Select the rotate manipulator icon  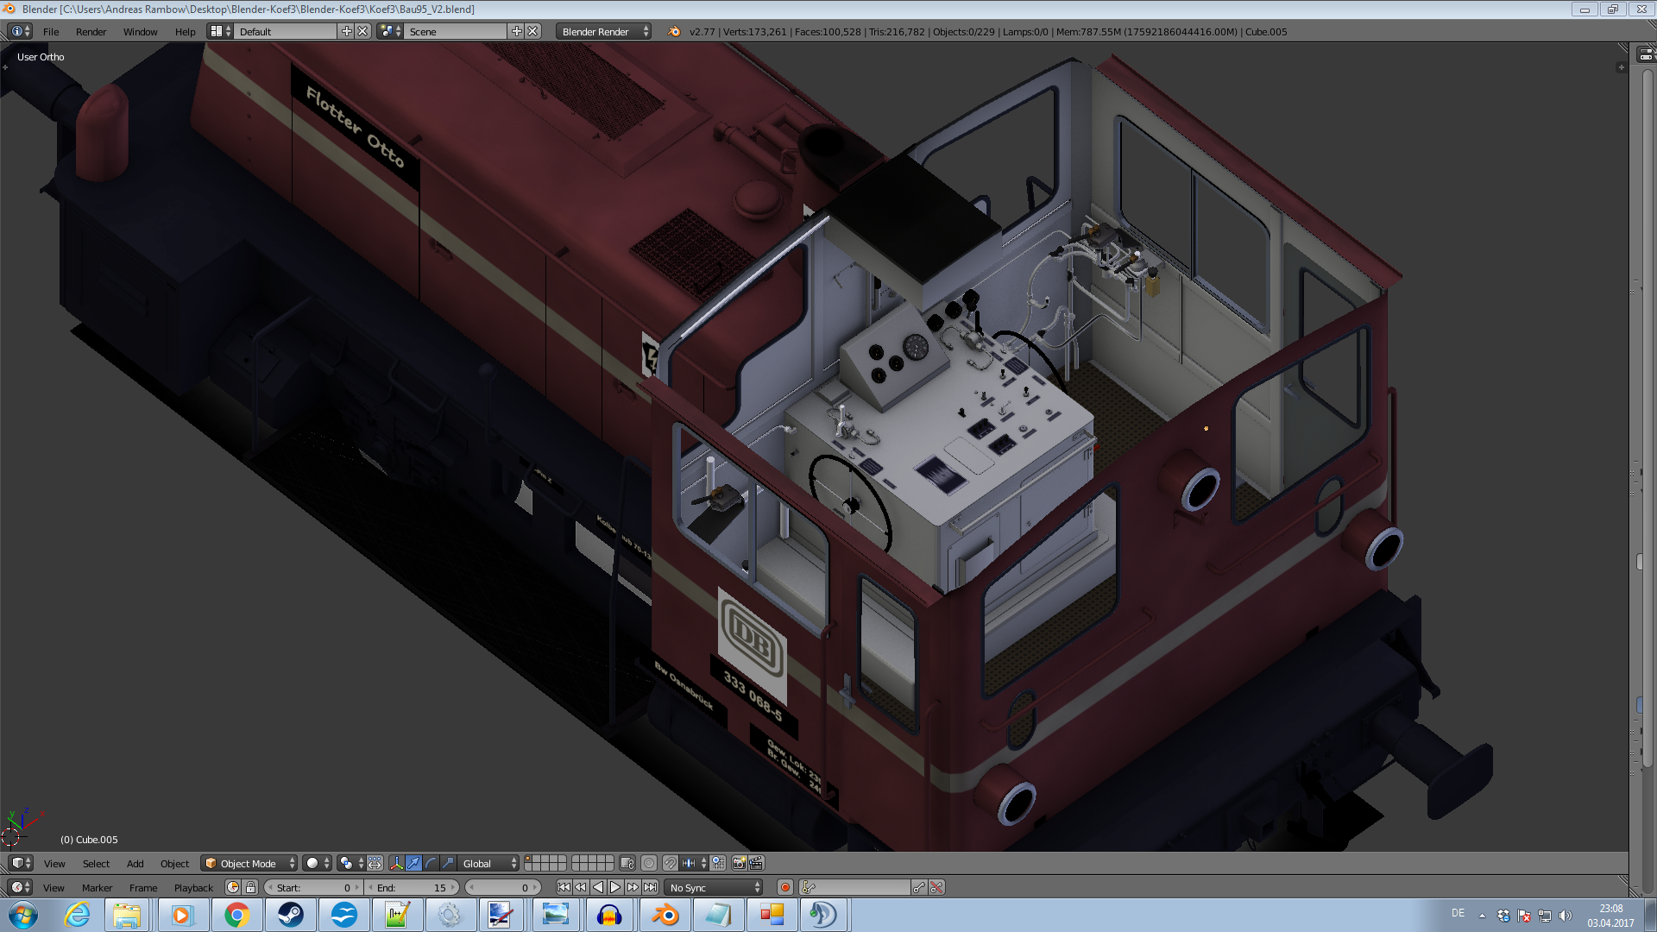[x=431, y=863]
